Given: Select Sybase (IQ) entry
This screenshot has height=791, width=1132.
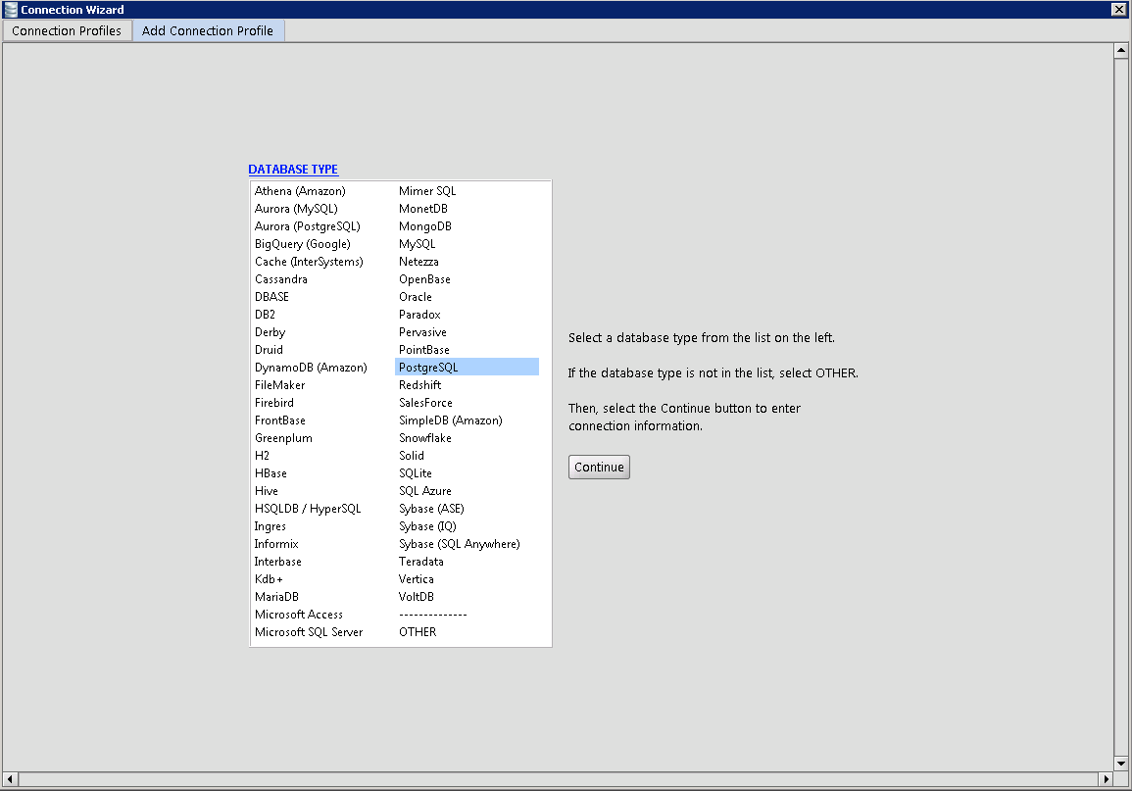Looking at the screenshot, I should pos(427,527).
